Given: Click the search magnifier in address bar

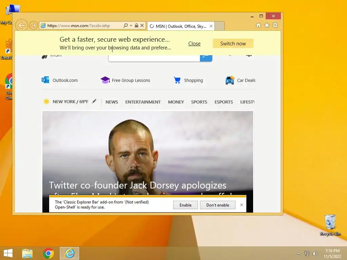Looking at the screenshot, I should click(125, 25).
